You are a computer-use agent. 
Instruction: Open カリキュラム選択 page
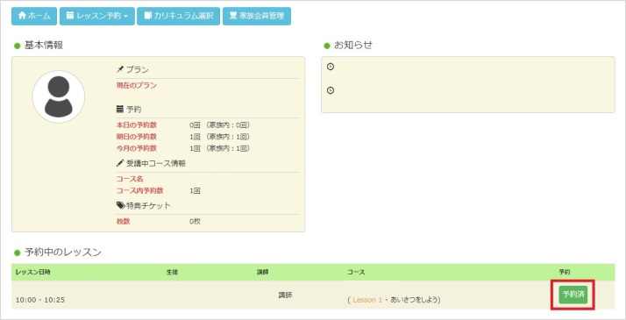tap(179, 16)
